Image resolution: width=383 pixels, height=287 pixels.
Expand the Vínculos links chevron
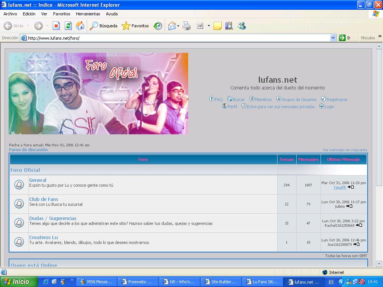[380, 36]
